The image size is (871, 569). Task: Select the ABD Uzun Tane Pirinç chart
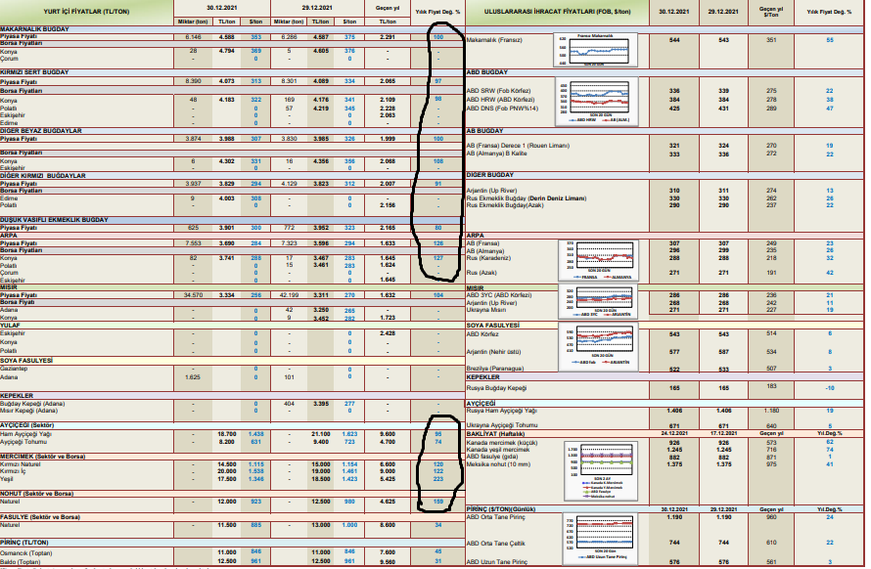click(x=598, y=539)
